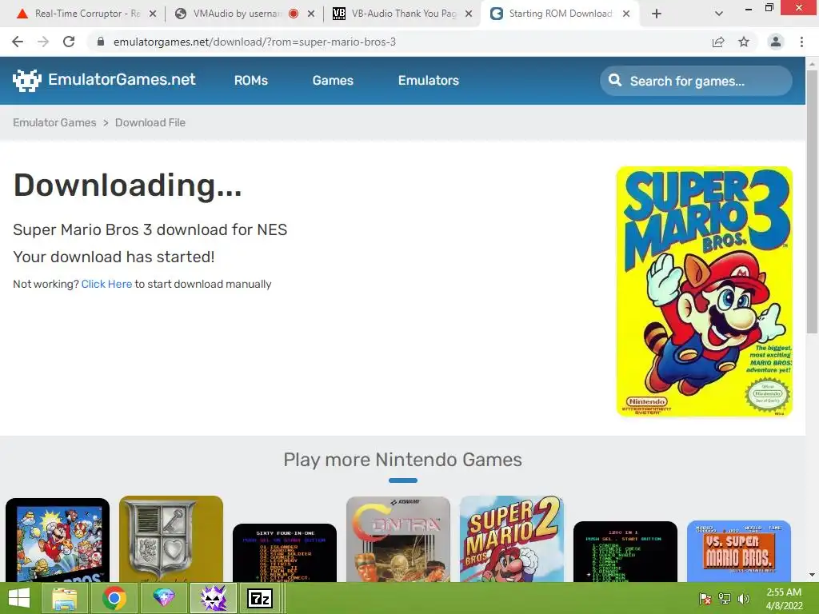819x614 pixels.
Task: Click the browser forward arrow
Action: click(43, 42)
